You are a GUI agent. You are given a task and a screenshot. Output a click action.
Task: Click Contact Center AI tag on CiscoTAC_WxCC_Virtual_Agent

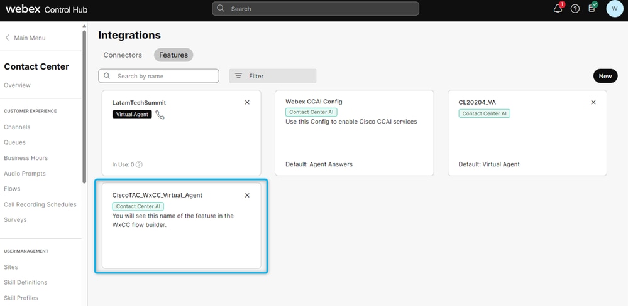pyautogui.click(x=138, y=206)
